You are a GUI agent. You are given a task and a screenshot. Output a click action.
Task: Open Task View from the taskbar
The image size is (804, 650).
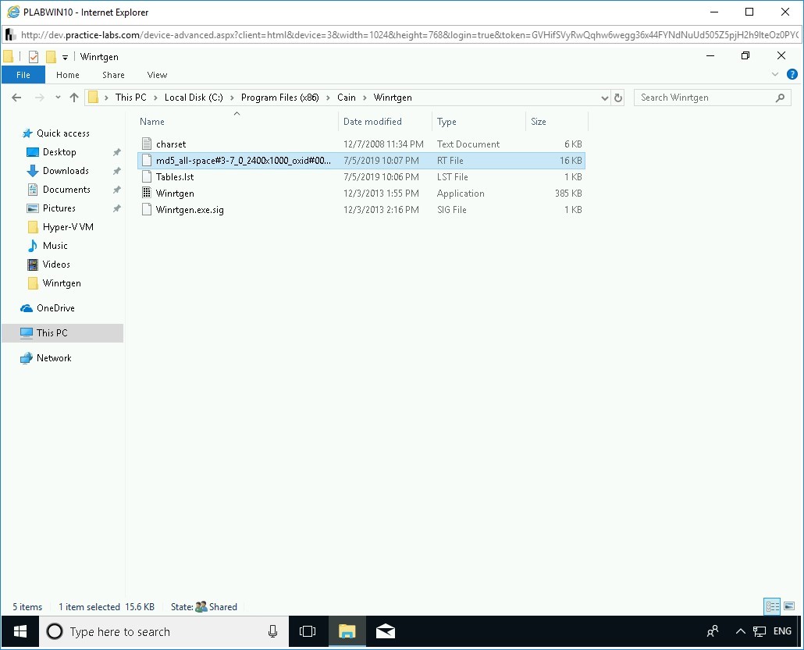[308, 631]
